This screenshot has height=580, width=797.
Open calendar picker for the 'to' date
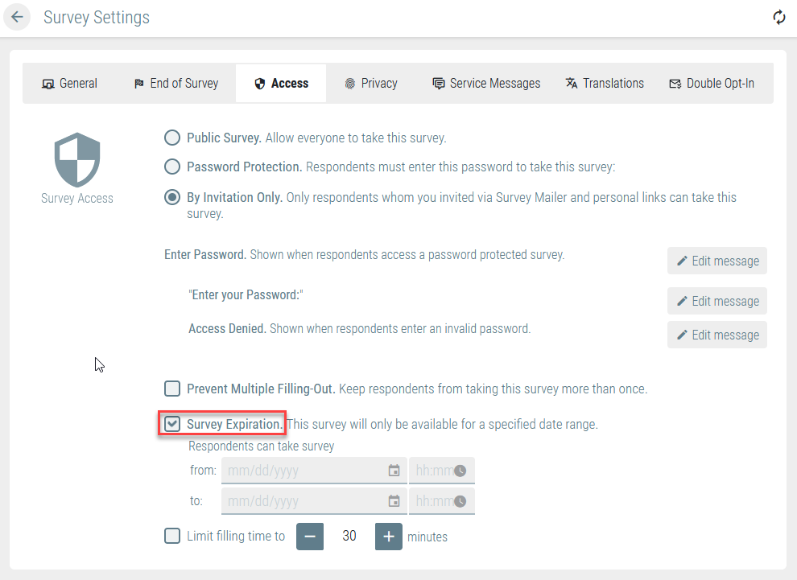click(x=394, y=501)
